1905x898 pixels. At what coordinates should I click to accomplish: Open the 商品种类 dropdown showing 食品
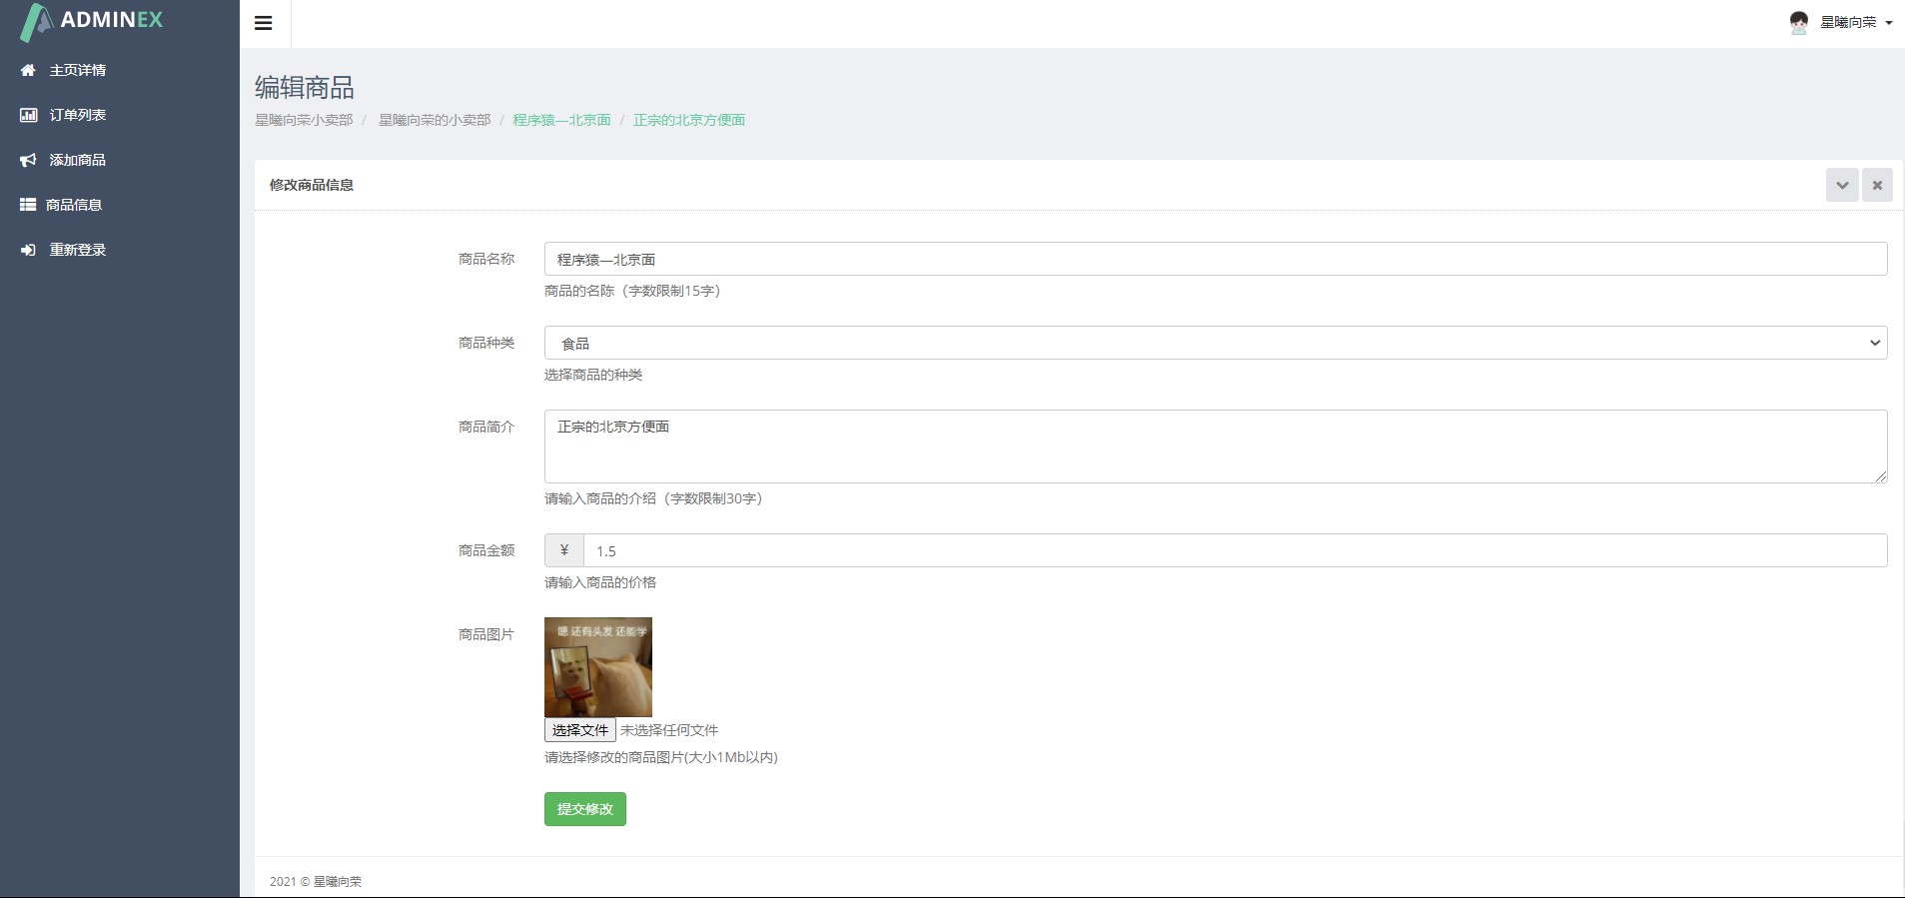[x=1216, y=343]
